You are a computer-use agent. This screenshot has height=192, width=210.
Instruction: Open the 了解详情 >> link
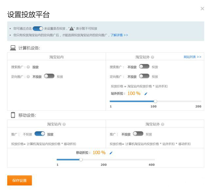[x=119, y=35]
